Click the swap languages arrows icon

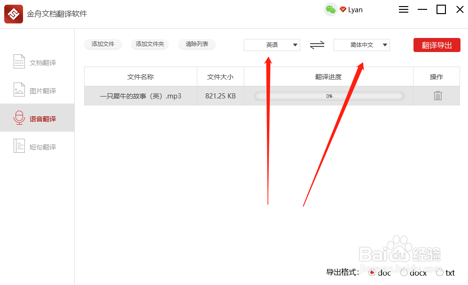click(x=317, y=45)
